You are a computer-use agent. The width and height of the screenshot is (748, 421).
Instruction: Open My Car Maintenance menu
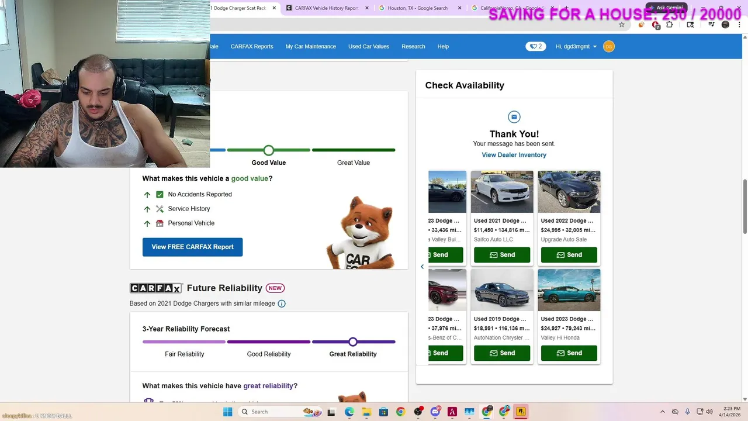point(310,46)
